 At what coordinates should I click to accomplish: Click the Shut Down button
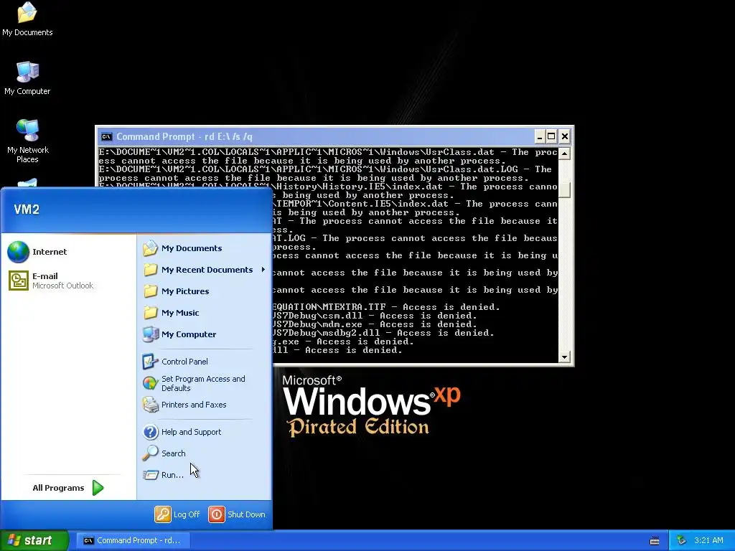(237, 514)
